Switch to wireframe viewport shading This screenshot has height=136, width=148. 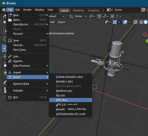(141, 22)
